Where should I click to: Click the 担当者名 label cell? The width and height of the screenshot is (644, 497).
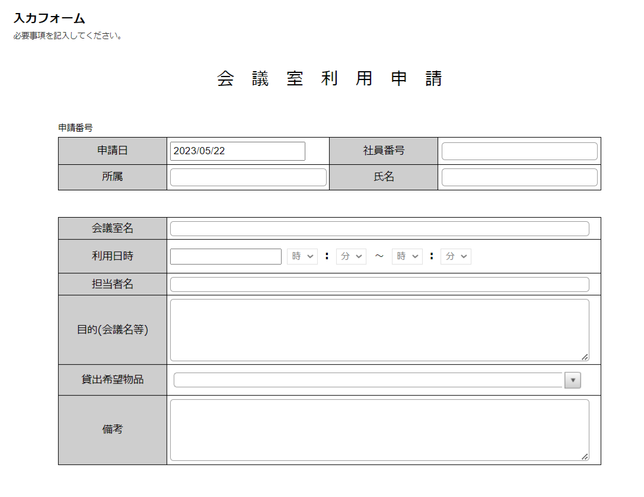(x=113, y=284)
